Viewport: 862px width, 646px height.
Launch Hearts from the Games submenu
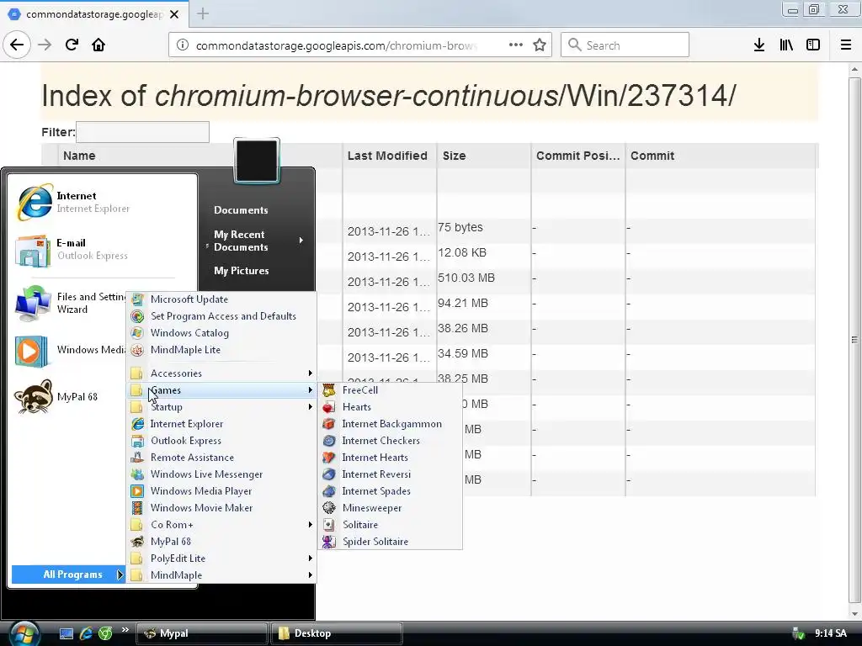click(x=391, y=407)
